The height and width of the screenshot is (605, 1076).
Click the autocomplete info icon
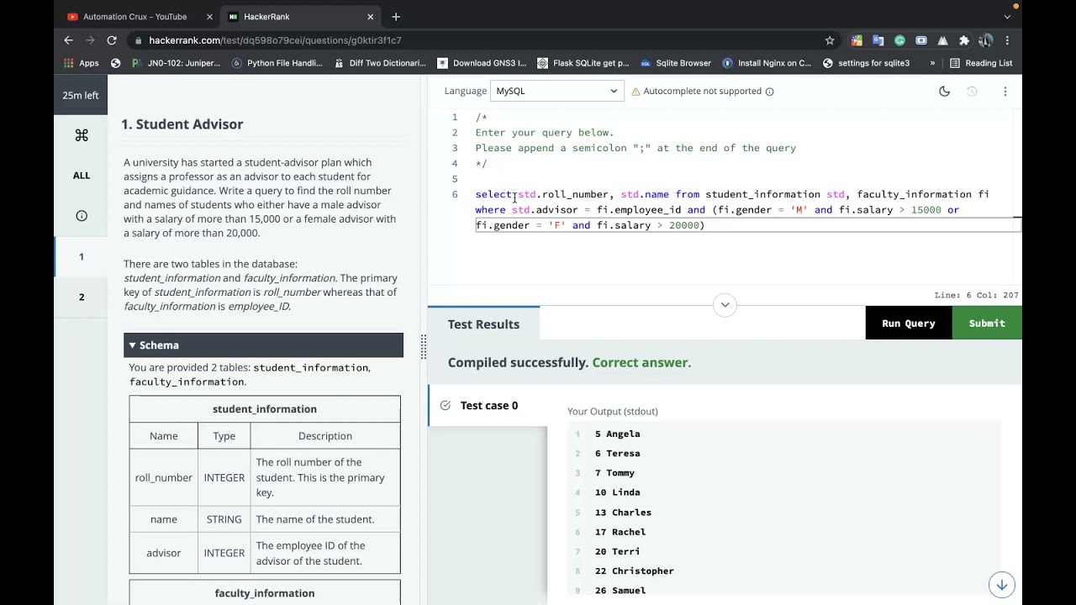769,92
